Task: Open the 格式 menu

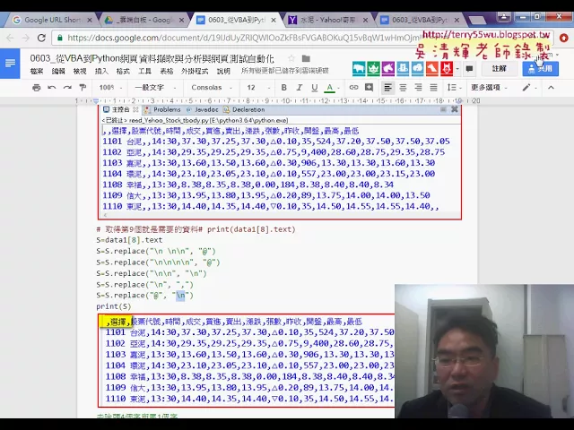Action: [x=123, y=71]
